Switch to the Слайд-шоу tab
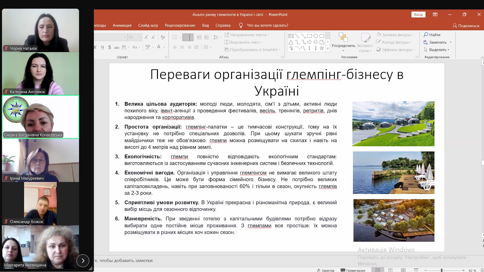The width and height of the screenshot is (484, 272). click(x=148, y=25)
